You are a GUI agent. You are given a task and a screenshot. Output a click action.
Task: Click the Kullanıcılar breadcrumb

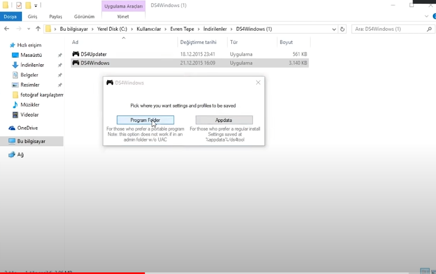click(x=149, y=29)
